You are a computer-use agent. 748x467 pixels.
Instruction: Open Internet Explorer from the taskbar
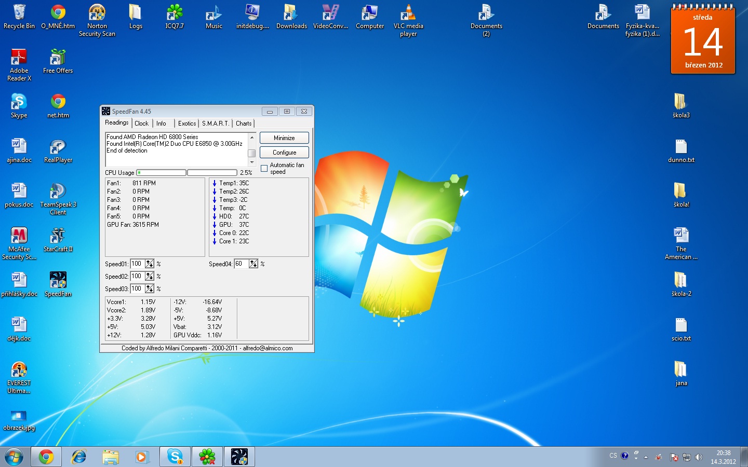[x=78, y=457]
